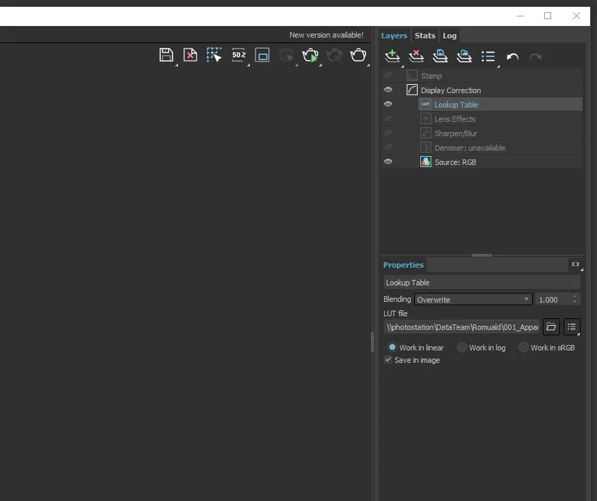Switch to the Log tab
Viewport: 597px width, 501px height.
[x=449, y=36]
